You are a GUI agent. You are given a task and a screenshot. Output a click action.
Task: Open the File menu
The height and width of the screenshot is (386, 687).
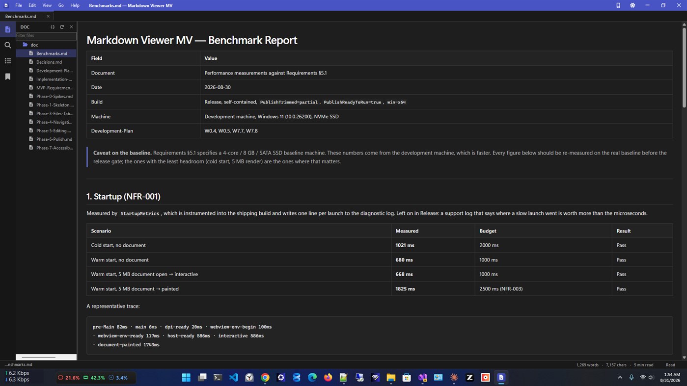tap(19, 5)
